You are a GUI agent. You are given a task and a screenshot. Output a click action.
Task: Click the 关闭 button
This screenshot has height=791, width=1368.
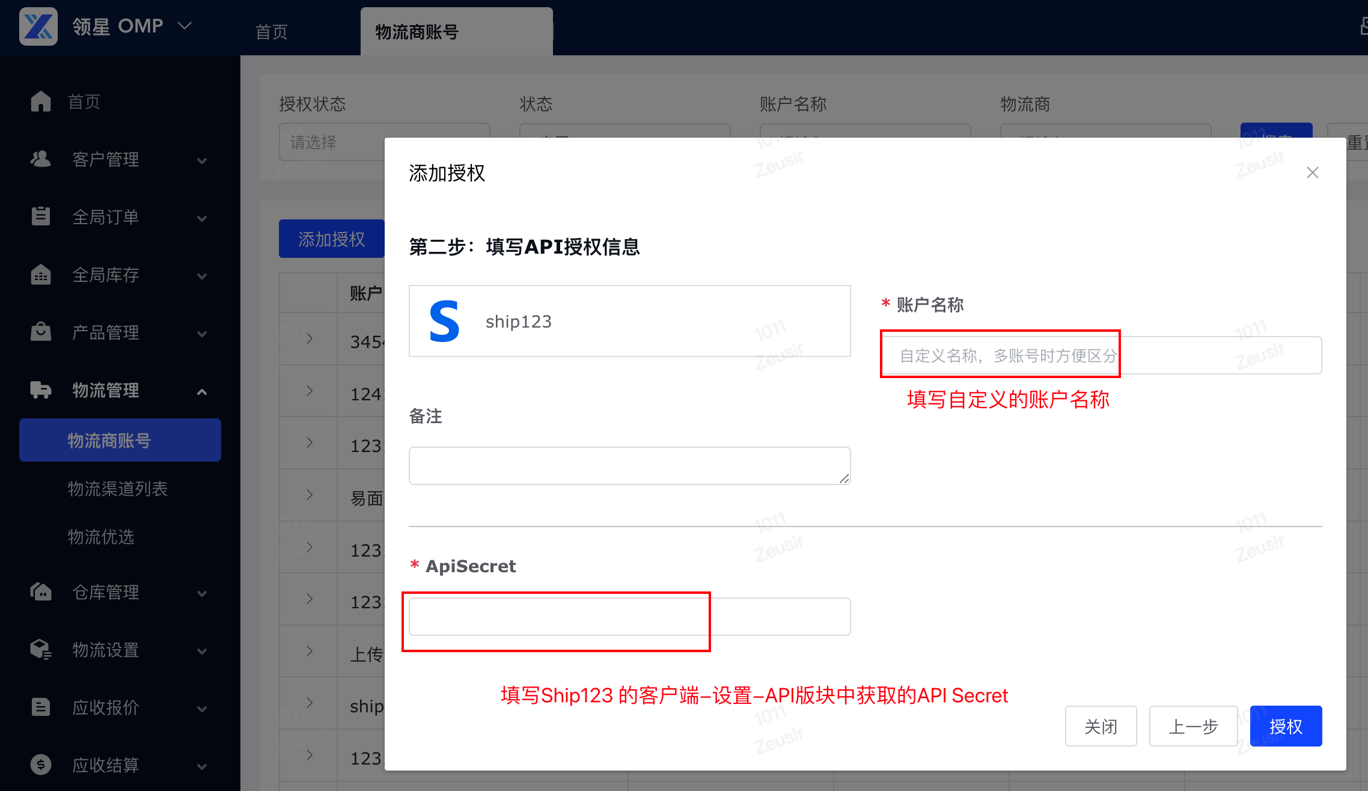coord(1101,726)
